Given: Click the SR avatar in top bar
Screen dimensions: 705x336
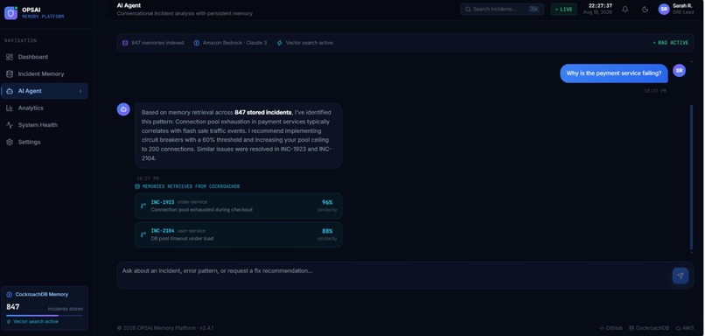Looking at the screenshot, I should [x=664, y=9].
